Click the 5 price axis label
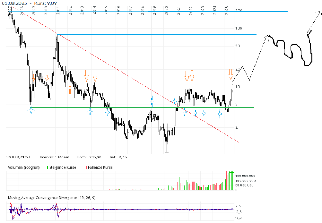Image resolution: width=322 pixels, height=223 pixels. click(x=236, y=105)
